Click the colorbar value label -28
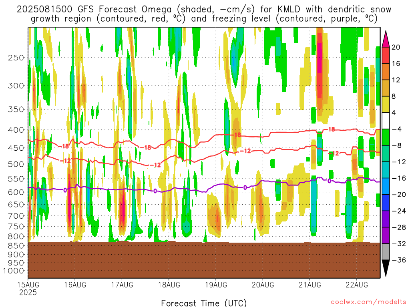 pyautogui.click(x=399, y=227)
